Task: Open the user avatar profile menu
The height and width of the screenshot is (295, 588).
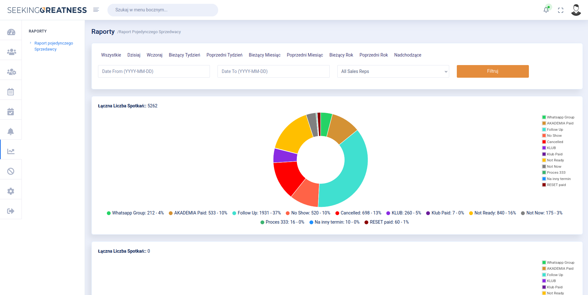Action: (576, 10)
